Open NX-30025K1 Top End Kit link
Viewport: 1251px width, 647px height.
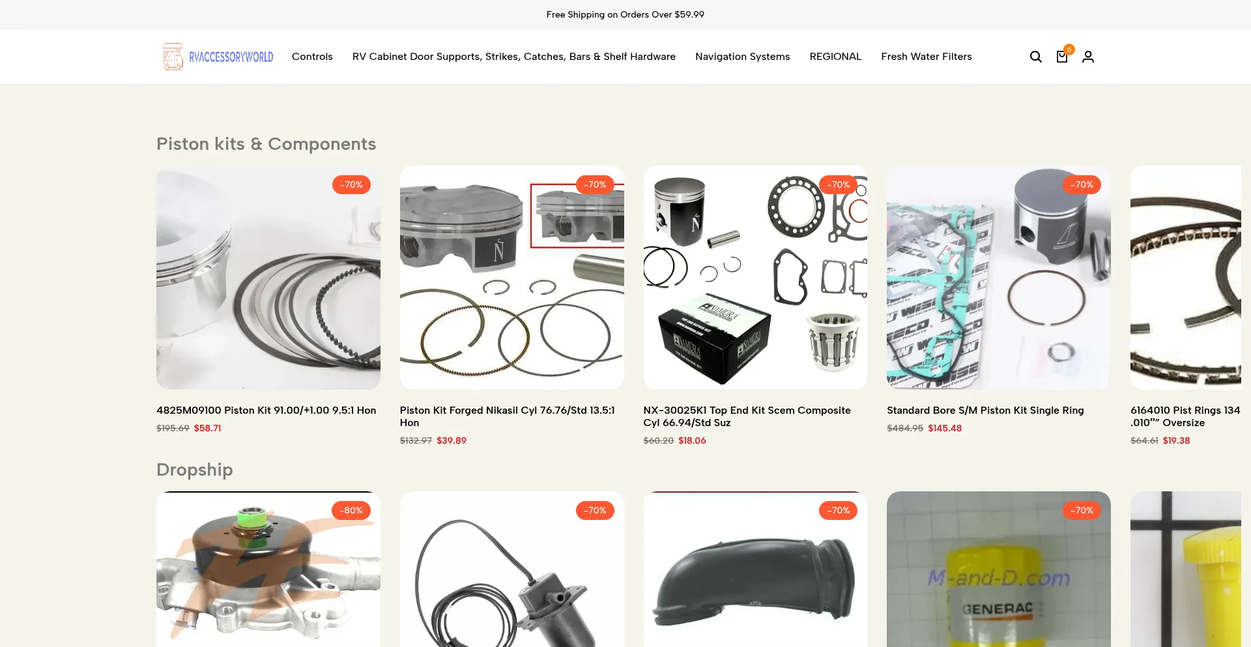747,416
